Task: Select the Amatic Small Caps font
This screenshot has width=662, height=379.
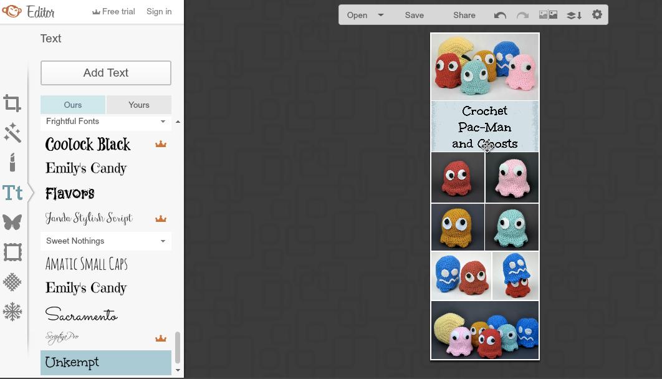Action: (x=86, y=264)
